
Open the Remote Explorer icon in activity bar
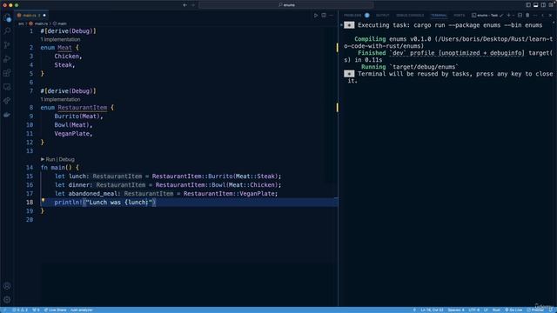[x=7, y=87]
